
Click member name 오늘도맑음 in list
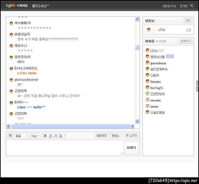click(157, 113)
